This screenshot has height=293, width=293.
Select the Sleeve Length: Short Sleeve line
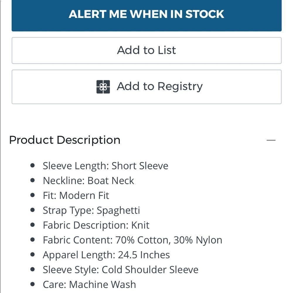tap(105, 166)
